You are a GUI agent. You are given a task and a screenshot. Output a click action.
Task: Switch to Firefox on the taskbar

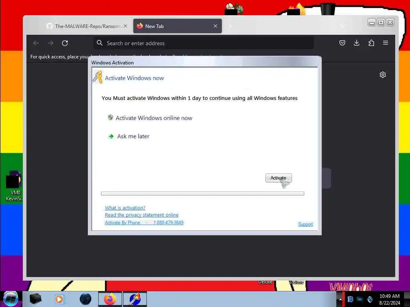(110, 299)
